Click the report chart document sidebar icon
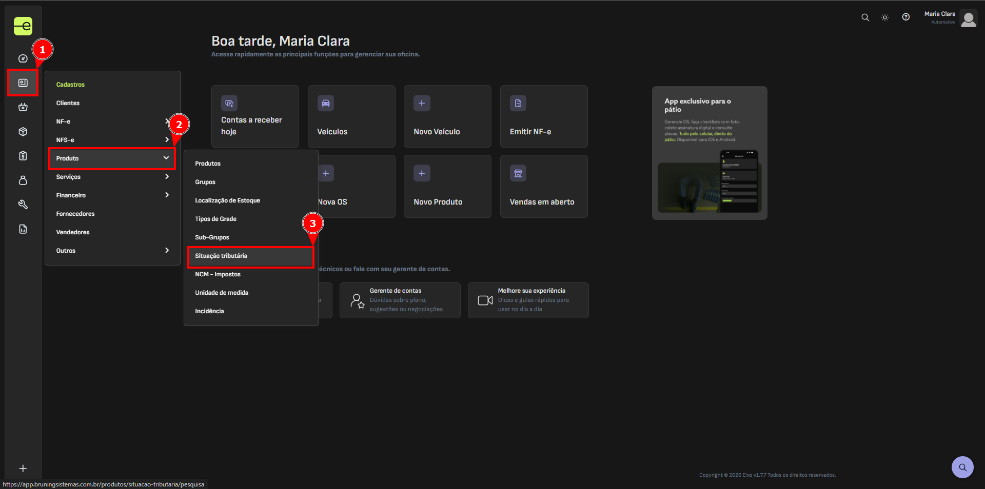985x489 pixels. click(23, 229)
